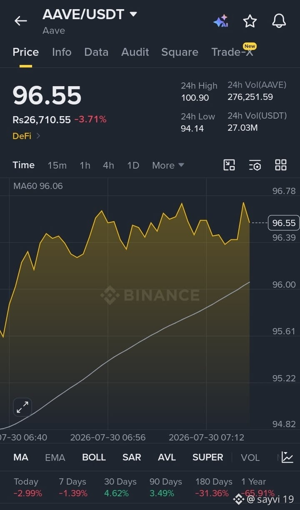
Task: Open chart settings icon
Action: [x=255, y=165]
